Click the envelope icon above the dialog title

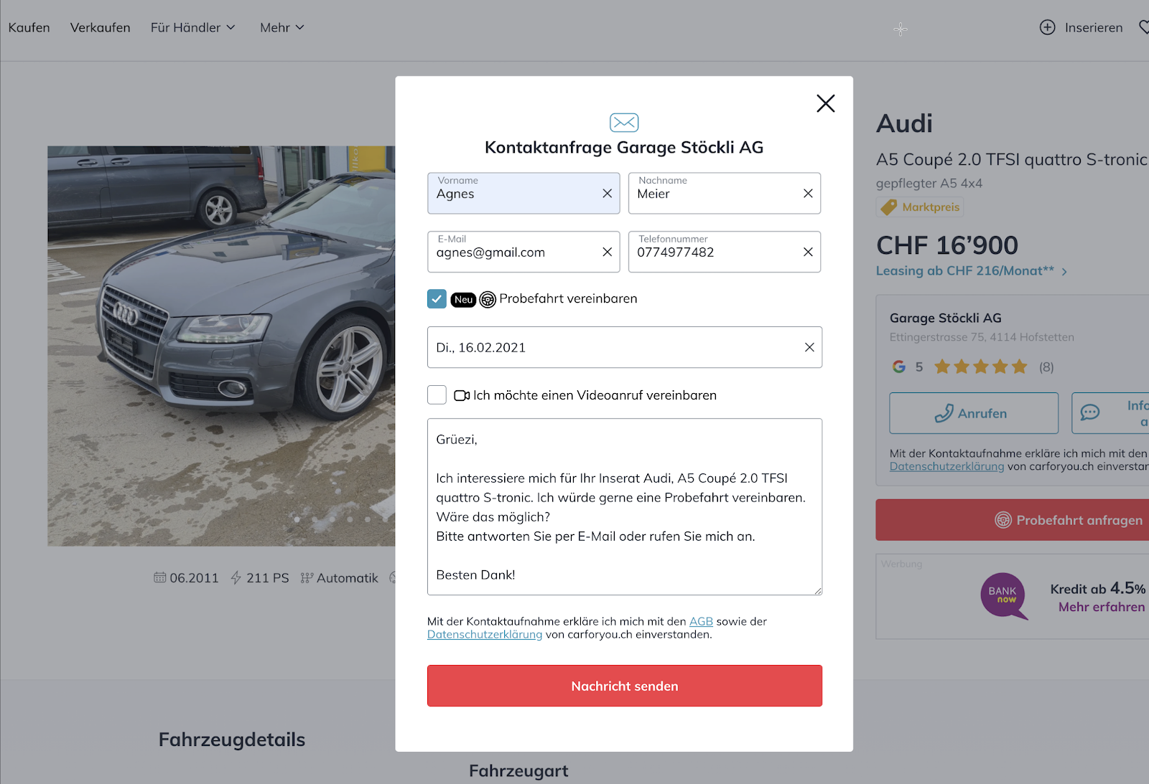pos(624,123)
